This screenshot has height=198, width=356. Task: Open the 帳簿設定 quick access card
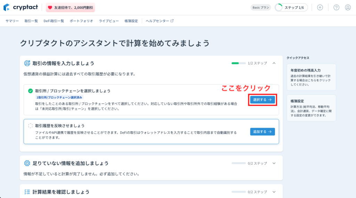click(x=311, y=108)
